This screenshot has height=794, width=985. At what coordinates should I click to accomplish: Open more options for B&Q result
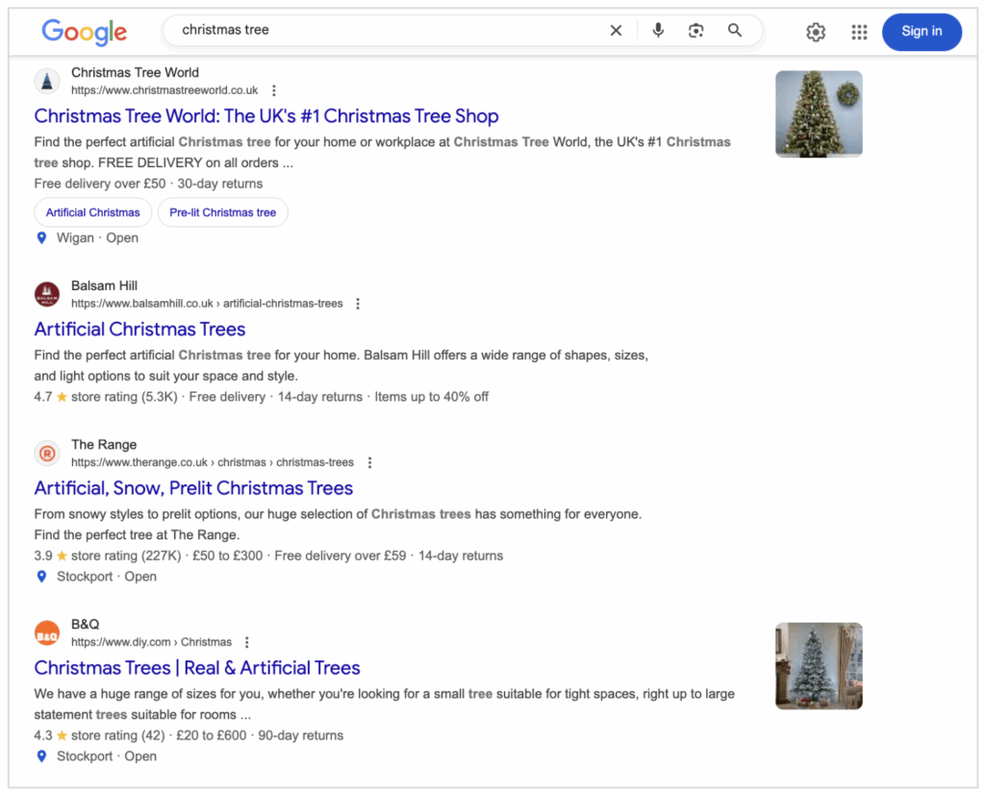coord(247,642)
